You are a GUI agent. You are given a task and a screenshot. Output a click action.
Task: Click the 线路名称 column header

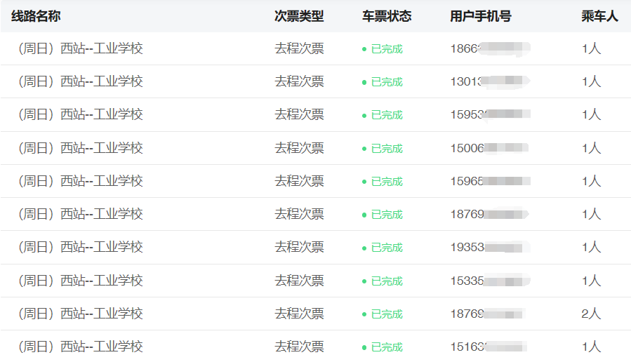coord(36,16)
